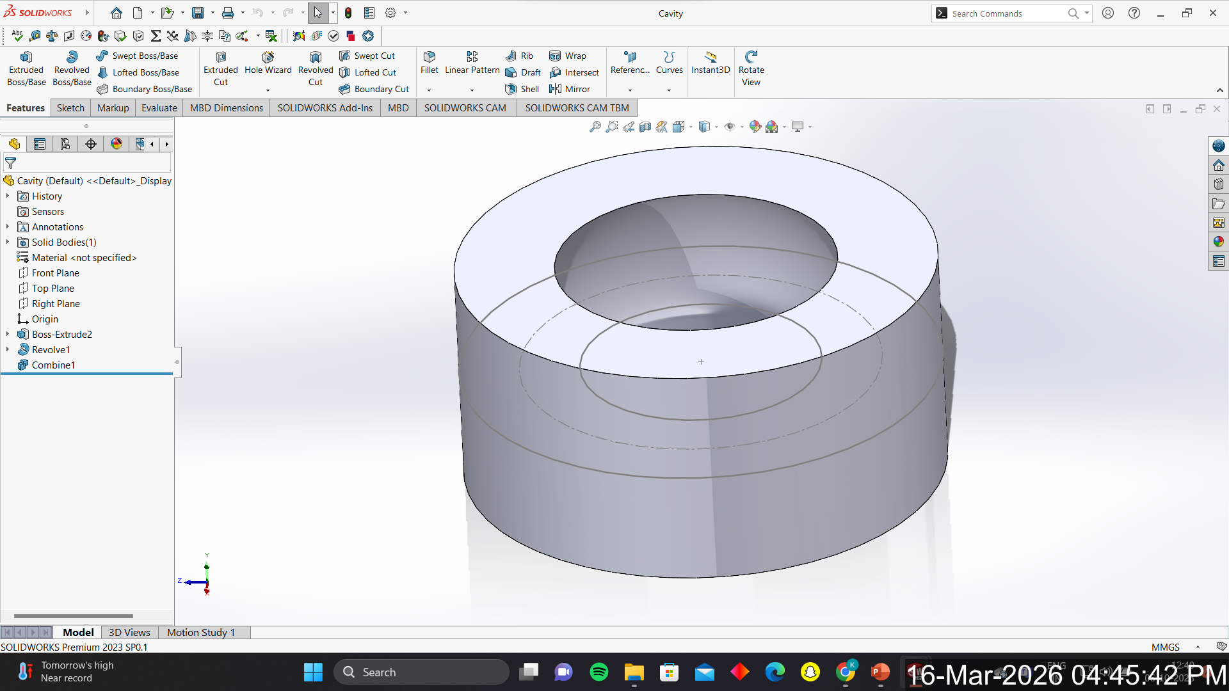1229x691 pixels.
Task: Click the Edit Appearance icon
Action: point(755,127)
